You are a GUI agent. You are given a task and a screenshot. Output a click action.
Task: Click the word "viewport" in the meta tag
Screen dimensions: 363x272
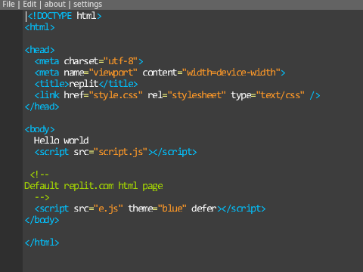pos(113,73)
